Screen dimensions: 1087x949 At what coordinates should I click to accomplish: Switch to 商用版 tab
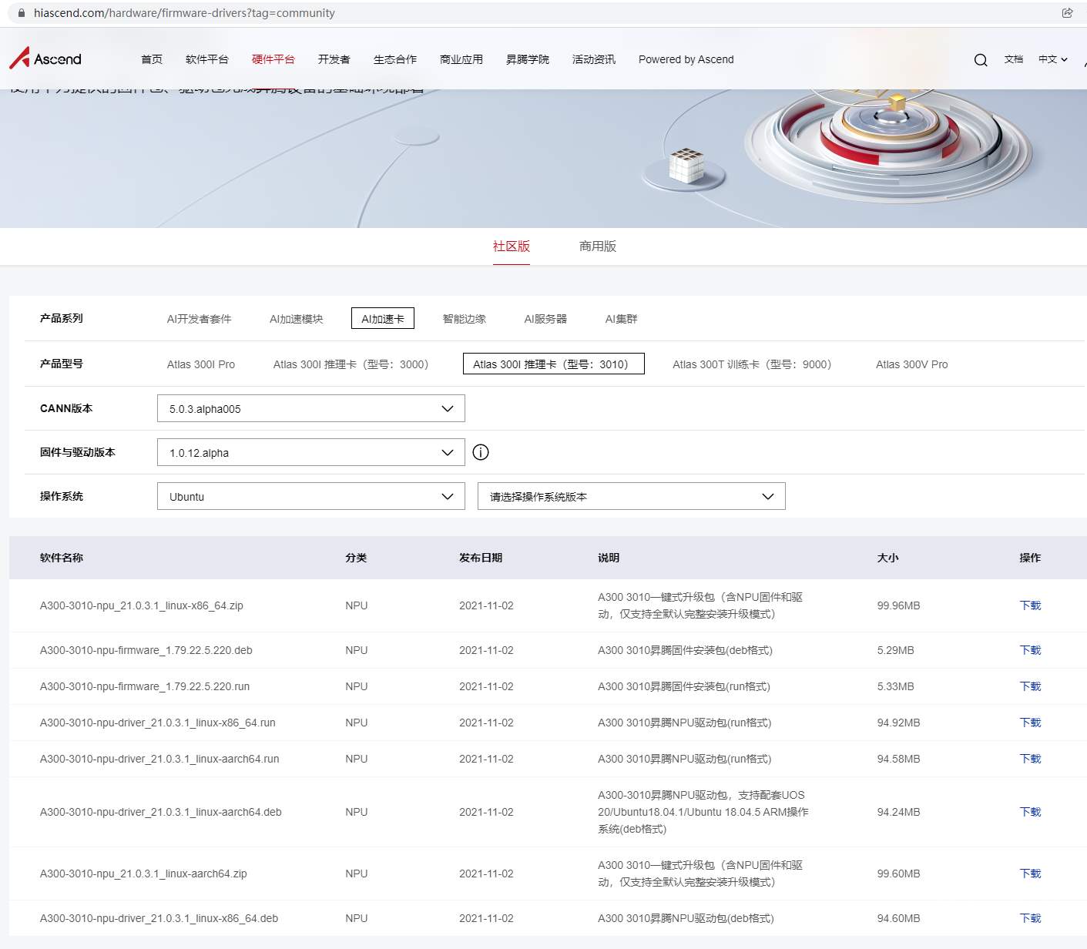pos(598,246)
